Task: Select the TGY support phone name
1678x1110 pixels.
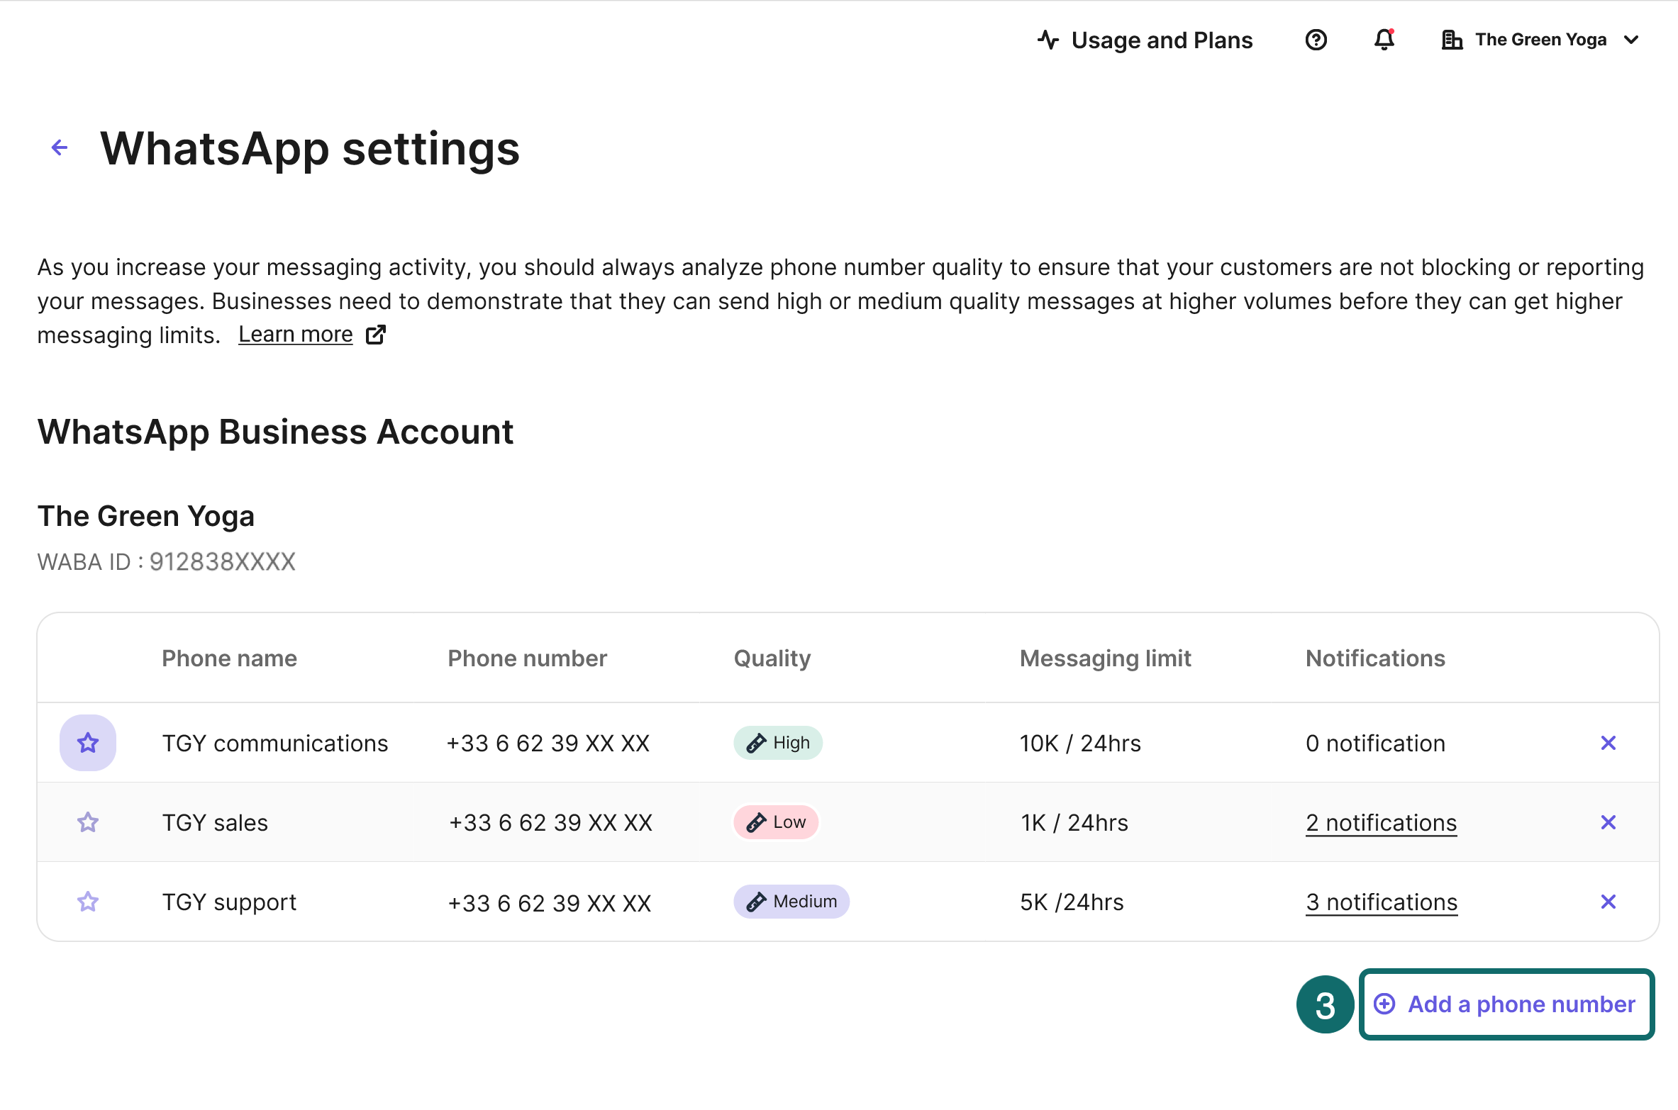Action: click(229, 902)
